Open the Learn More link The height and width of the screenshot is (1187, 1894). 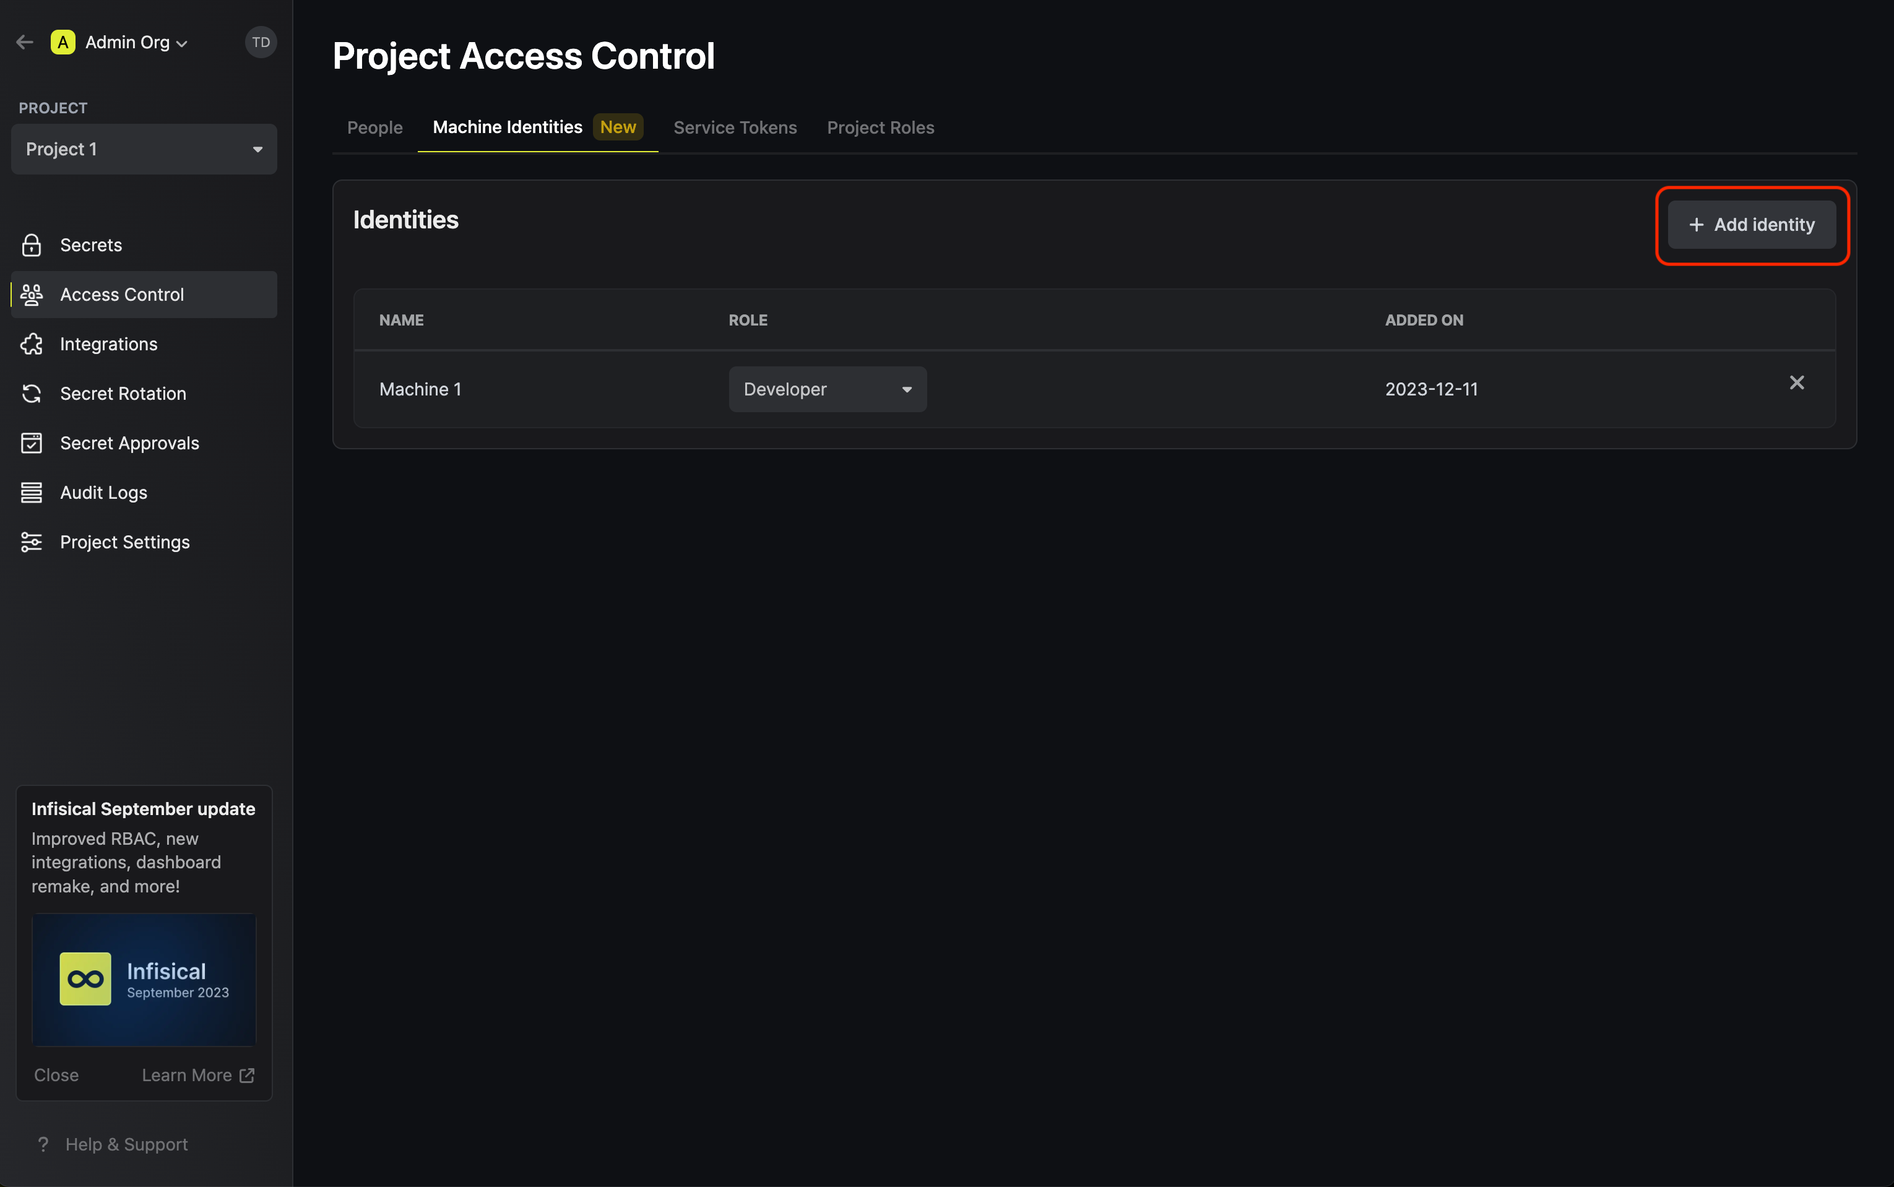point(198,1075)
